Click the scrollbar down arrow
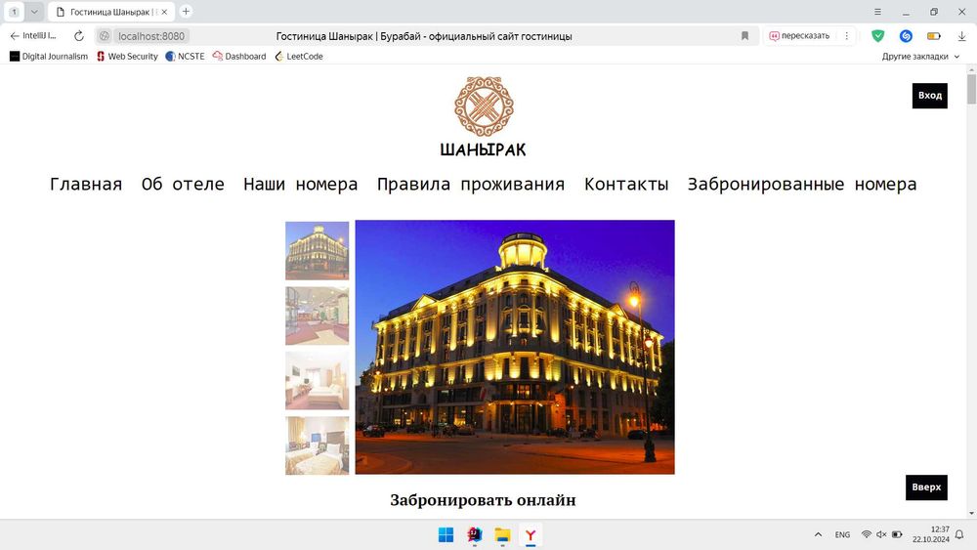 click(x=971, y=514)
